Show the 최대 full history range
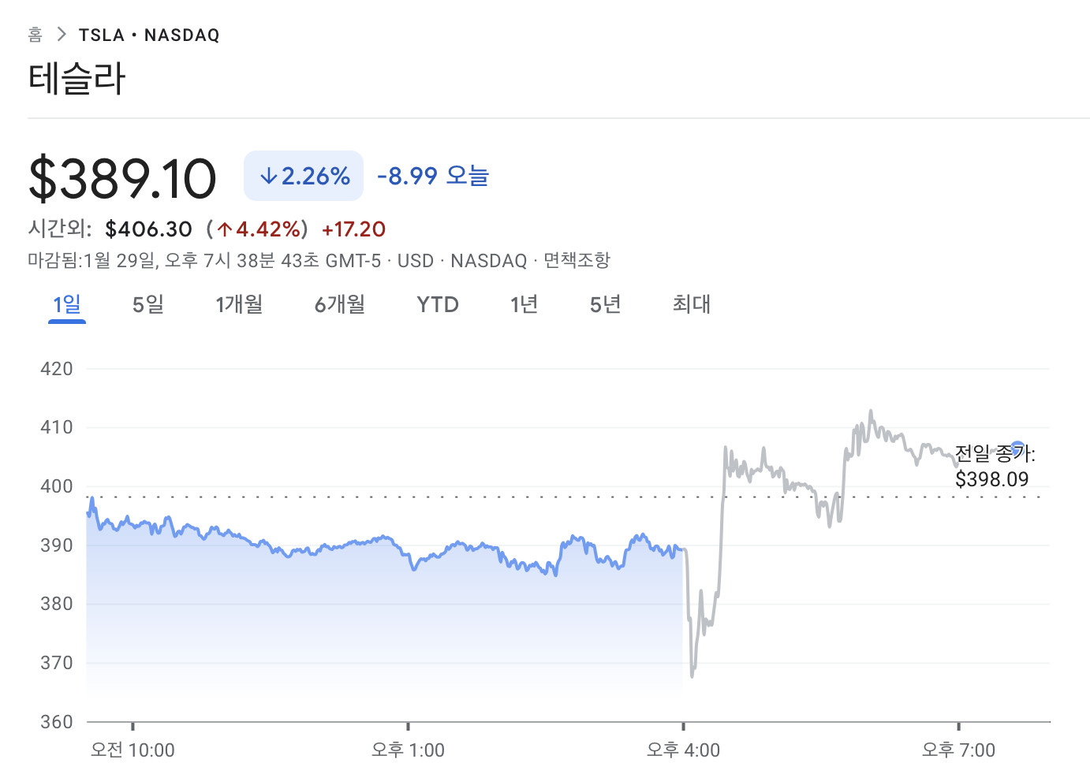 pyautogui.click(x=692, y=304)
